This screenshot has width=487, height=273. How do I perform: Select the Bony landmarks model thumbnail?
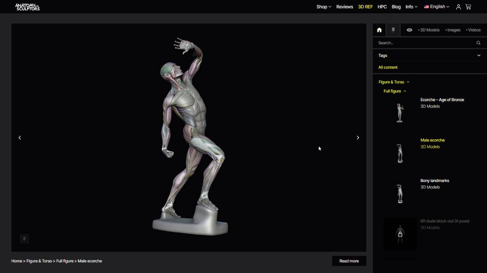pyautogui.click(x=400, y=193)
